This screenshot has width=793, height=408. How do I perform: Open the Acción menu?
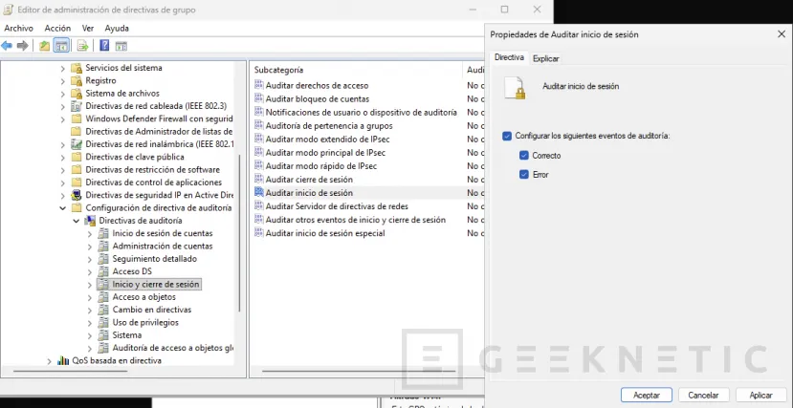[x=57, y=29]
